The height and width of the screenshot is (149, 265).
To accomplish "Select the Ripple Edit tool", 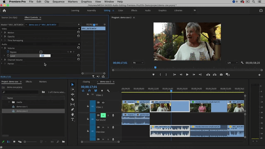I will pyautogui.click(x=72, y=94).
